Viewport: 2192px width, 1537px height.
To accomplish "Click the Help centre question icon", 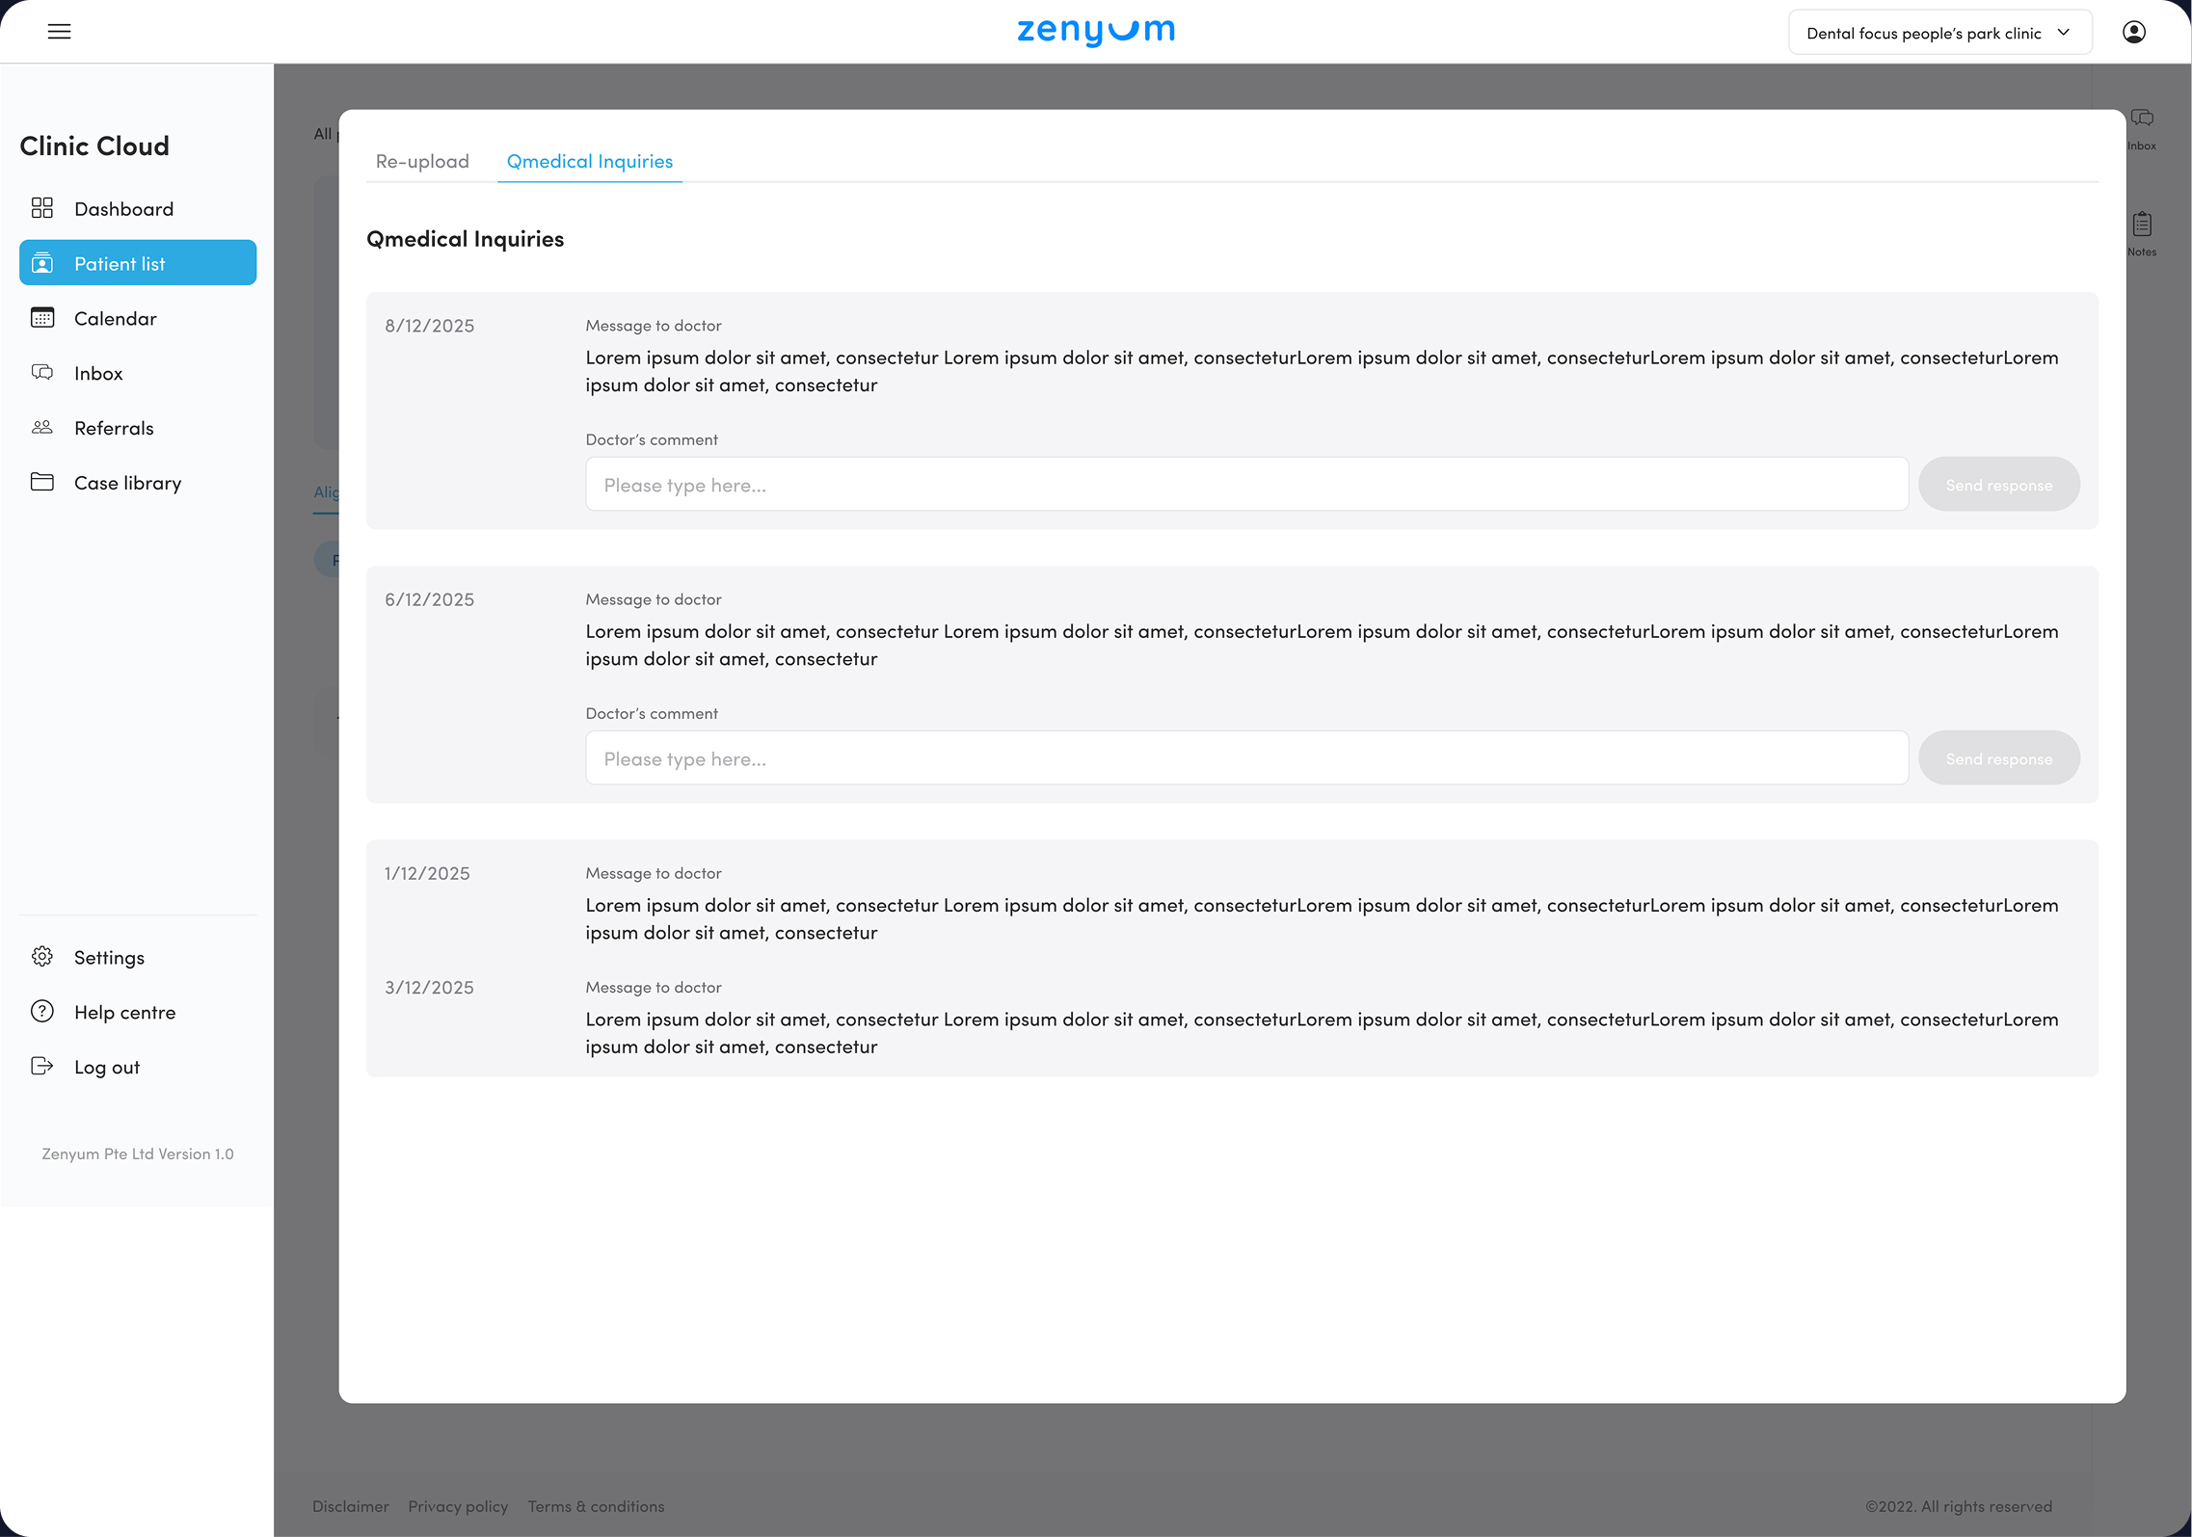I will tap(42, 1011).
